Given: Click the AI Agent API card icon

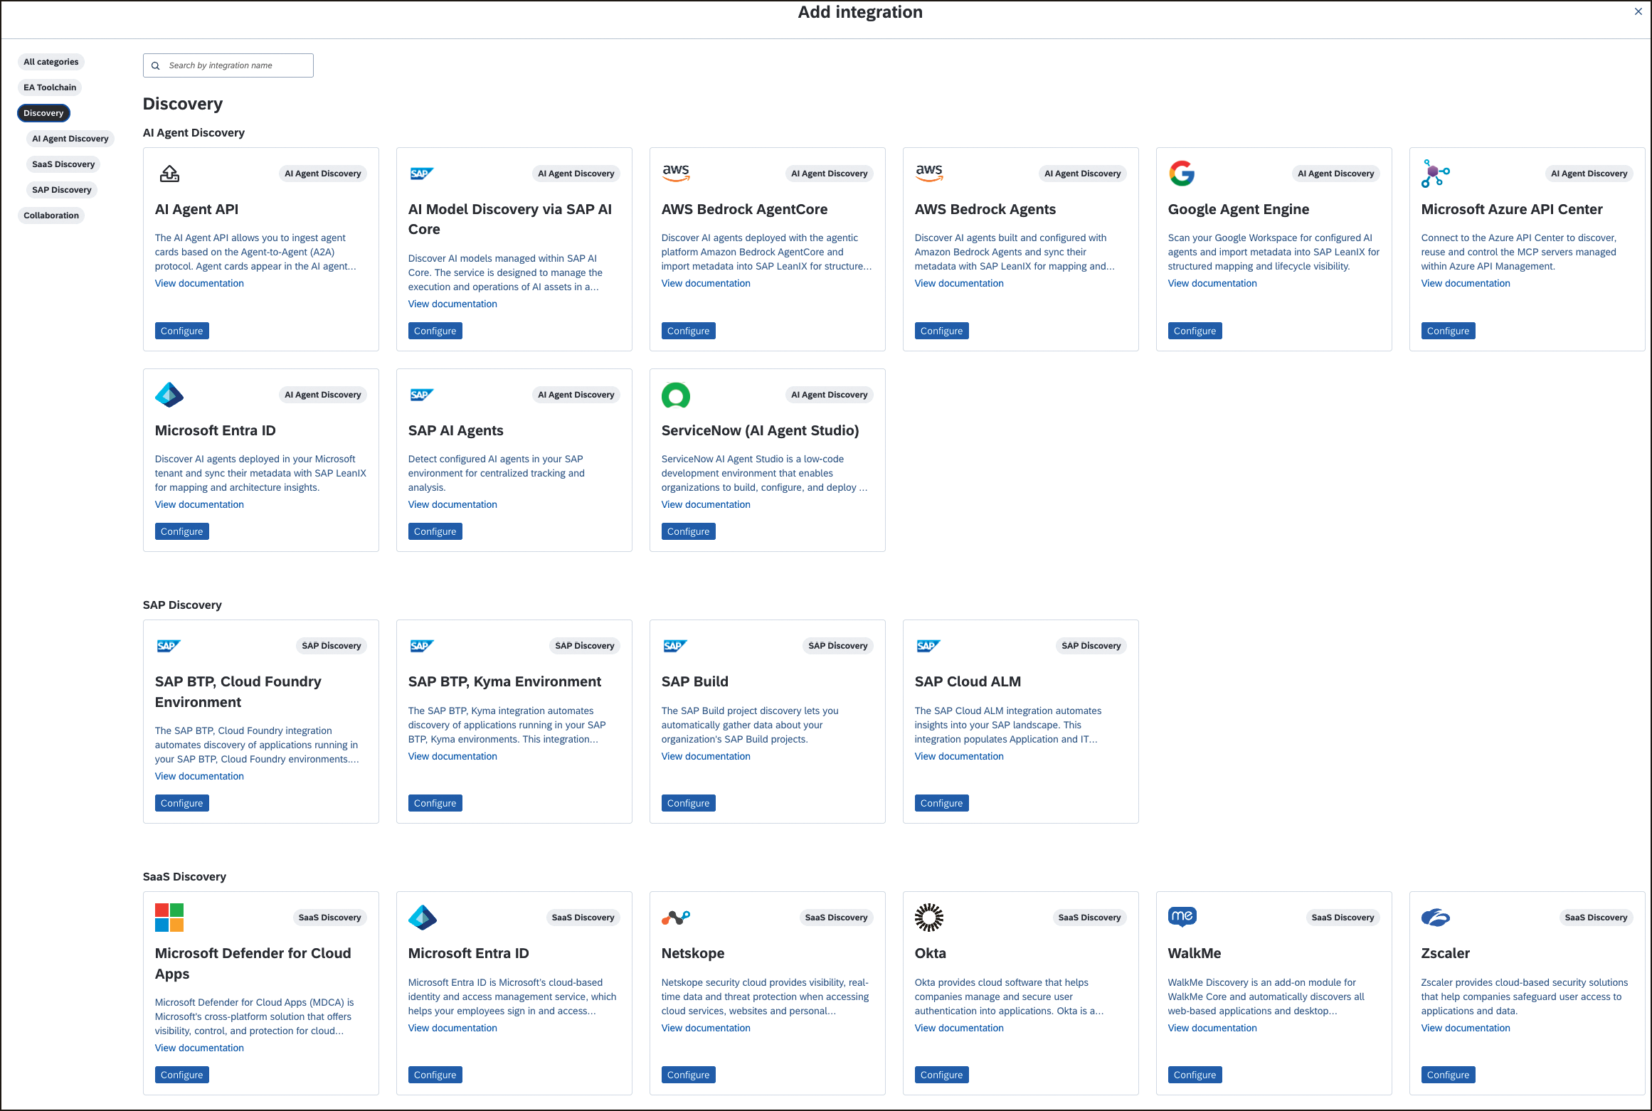Looking at the screenshot, I should (169, 174).
